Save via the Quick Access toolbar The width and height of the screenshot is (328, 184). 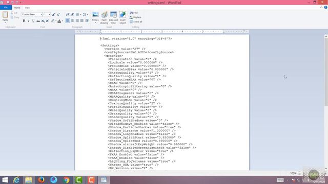(x=8, y=2)
